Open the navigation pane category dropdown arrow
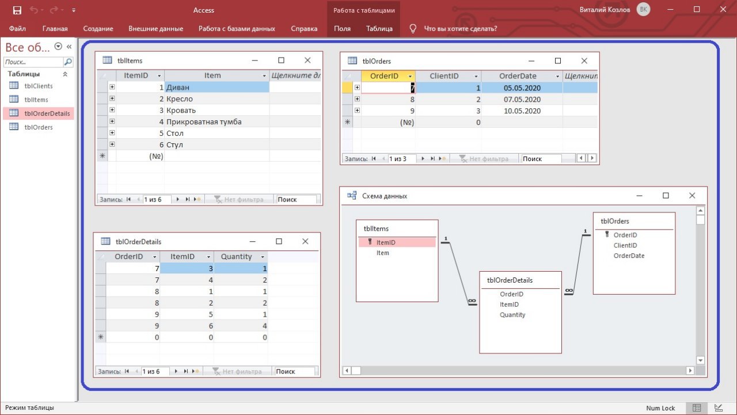737x415 pixels. click(58, 47)
